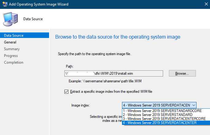Click the Image index dropdown arrow
This screenshot has height=135, width=210.
[x=193, y=105]
